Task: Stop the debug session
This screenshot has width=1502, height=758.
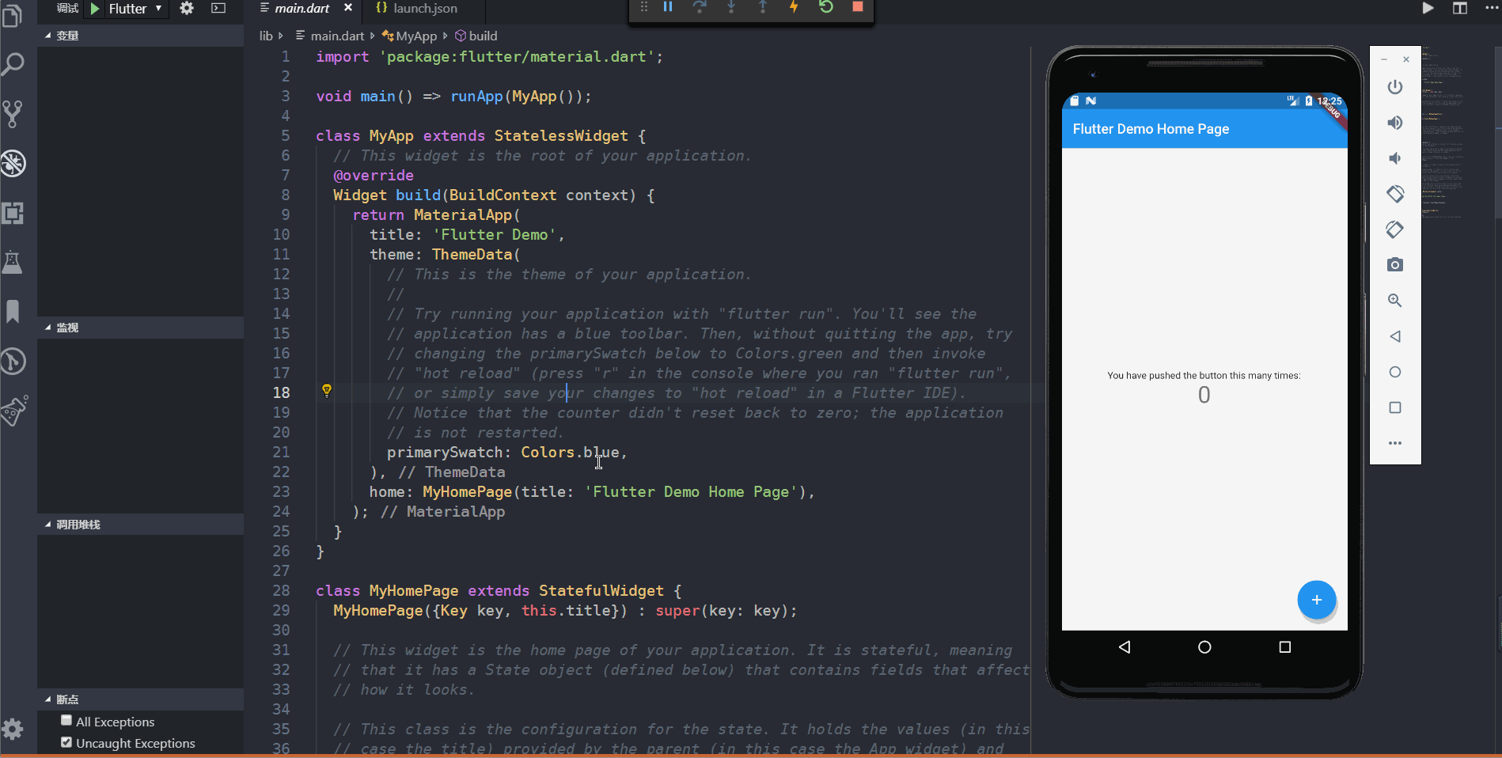Action: [x=857, y=7]
